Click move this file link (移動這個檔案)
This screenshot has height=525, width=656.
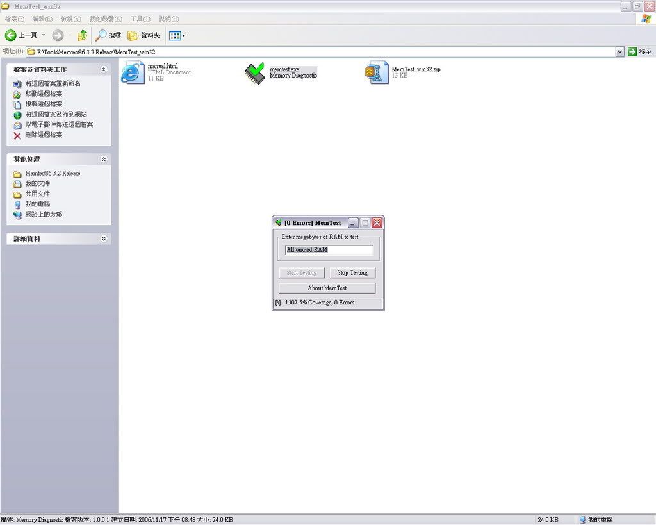pos(44,94)
